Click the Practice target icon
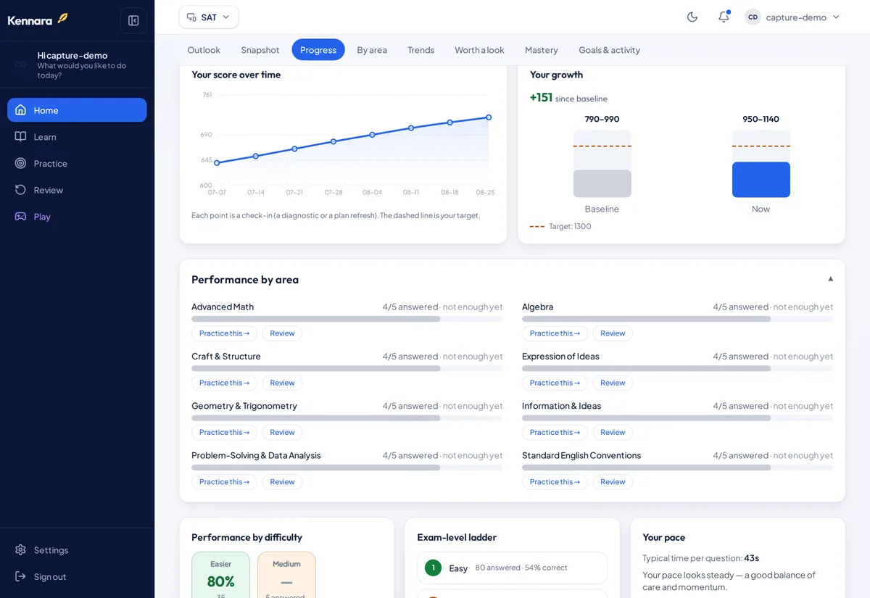 click(x=20, y=163)
